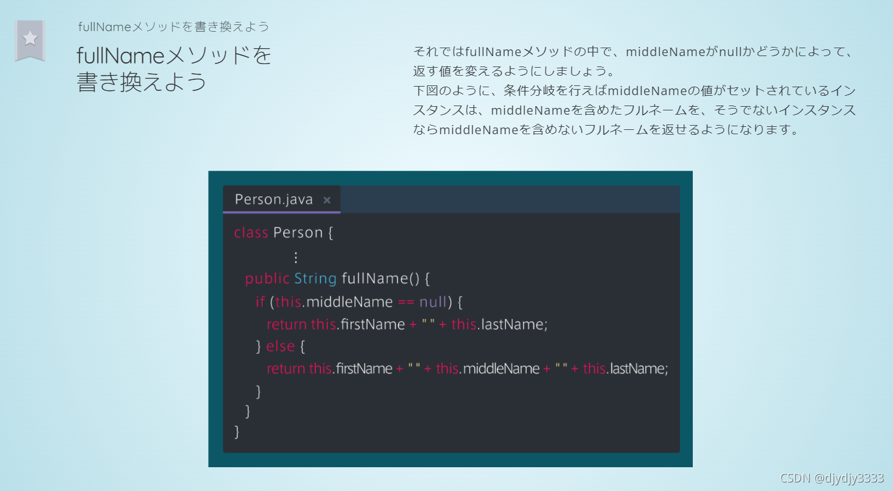Click the code editor screenshot image

point(450,319)
